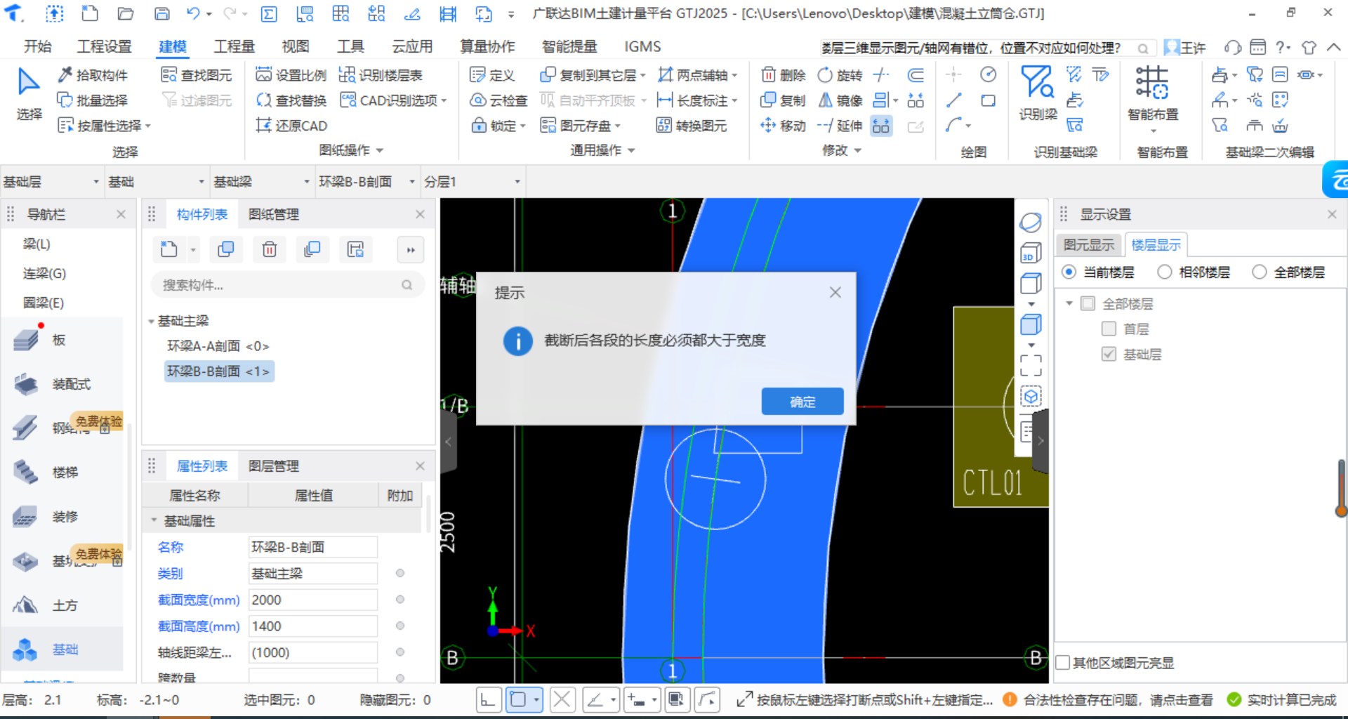Open the 视图 ribbon tab

296,46
